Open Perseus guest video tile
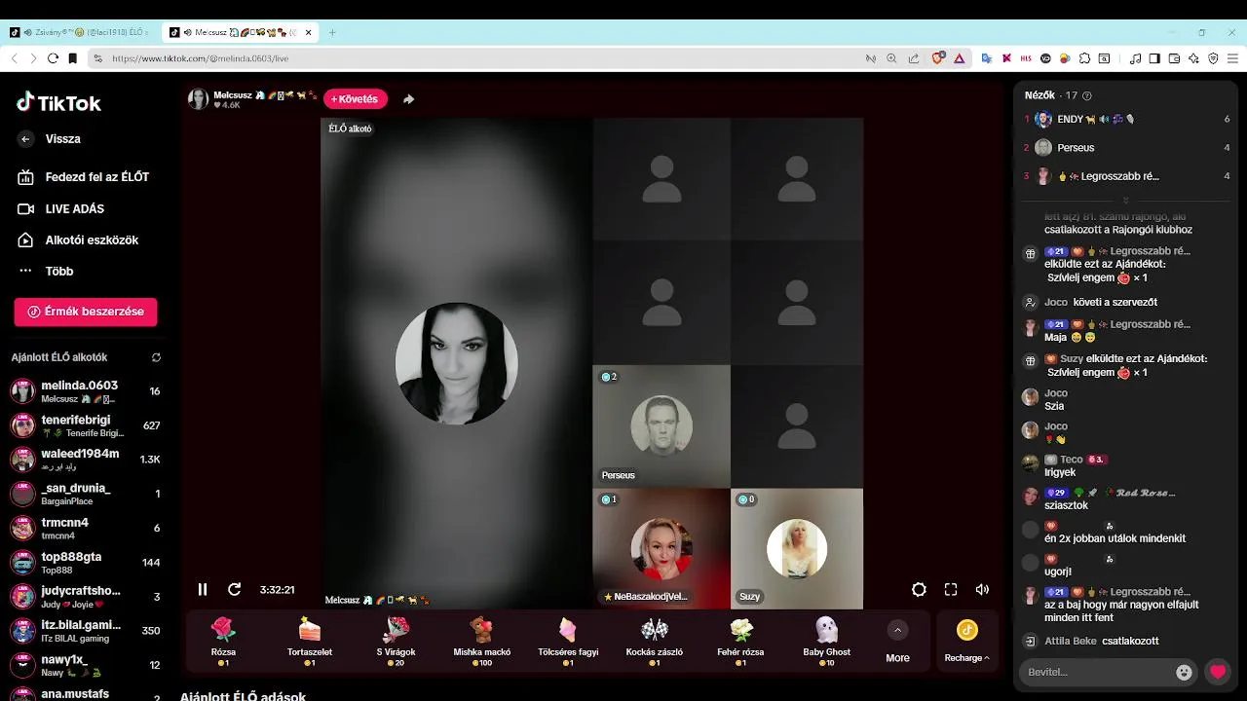The image size is (1247, 701). click(x=661, y=426)
